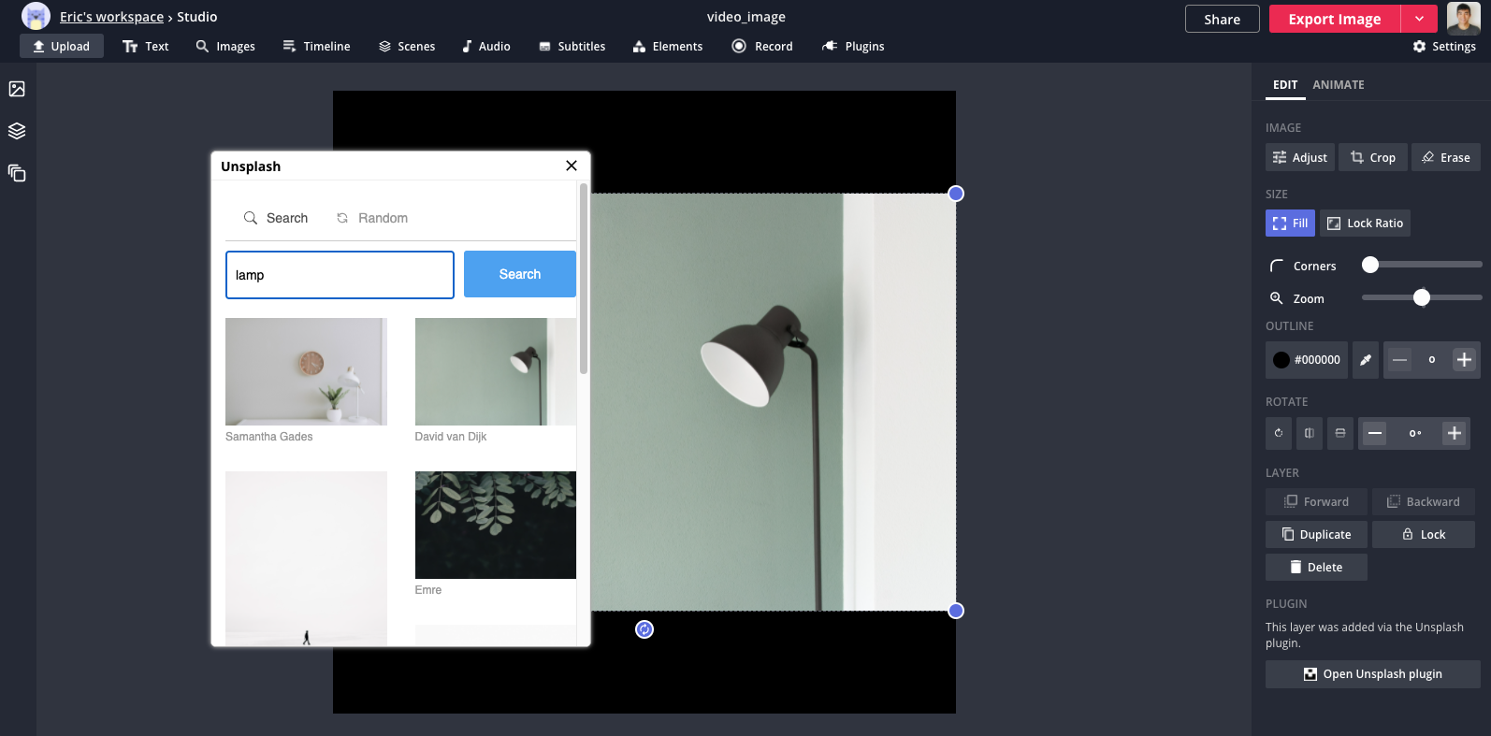
Task: Select David van Dijk lamp thumbnail
Action: [496, 371]
